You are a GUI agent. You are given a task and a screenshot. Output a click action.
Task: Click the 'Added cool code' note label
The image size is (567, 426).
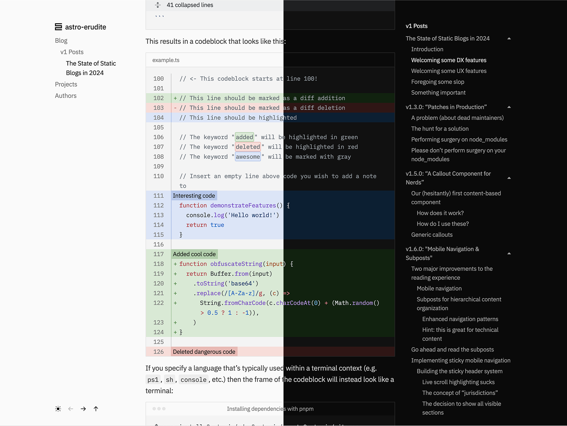point(195,254)
